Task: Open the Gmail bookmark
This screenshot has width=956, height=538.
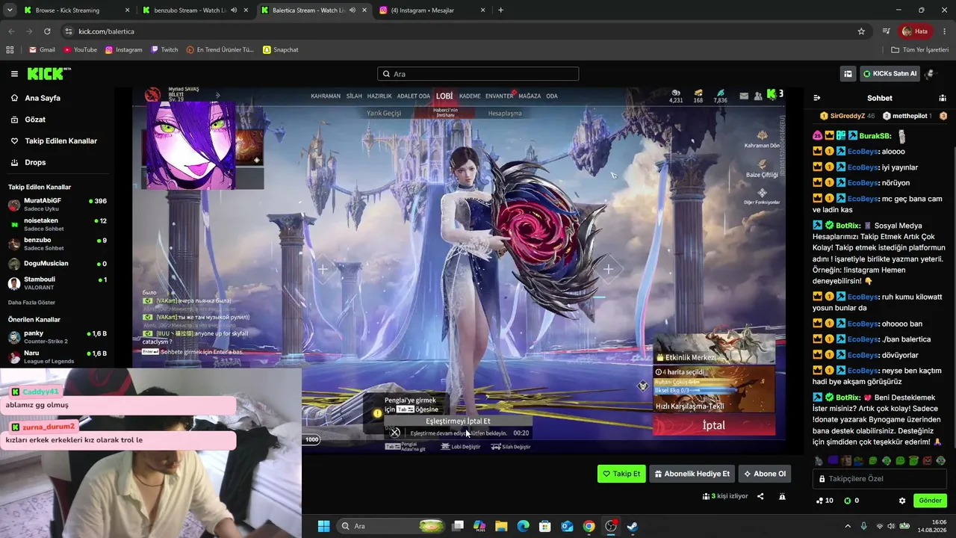Action: pyautogui.click(x=42, y=50)
